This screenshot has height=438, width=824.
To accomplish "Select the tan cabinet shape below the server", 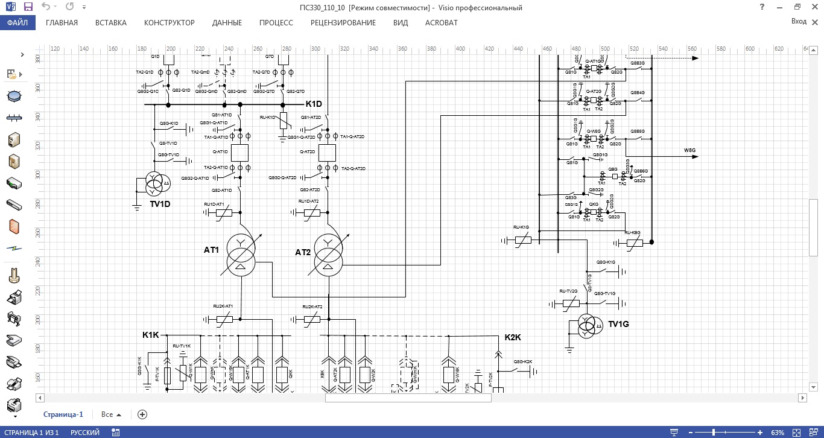I will point(14,162).
